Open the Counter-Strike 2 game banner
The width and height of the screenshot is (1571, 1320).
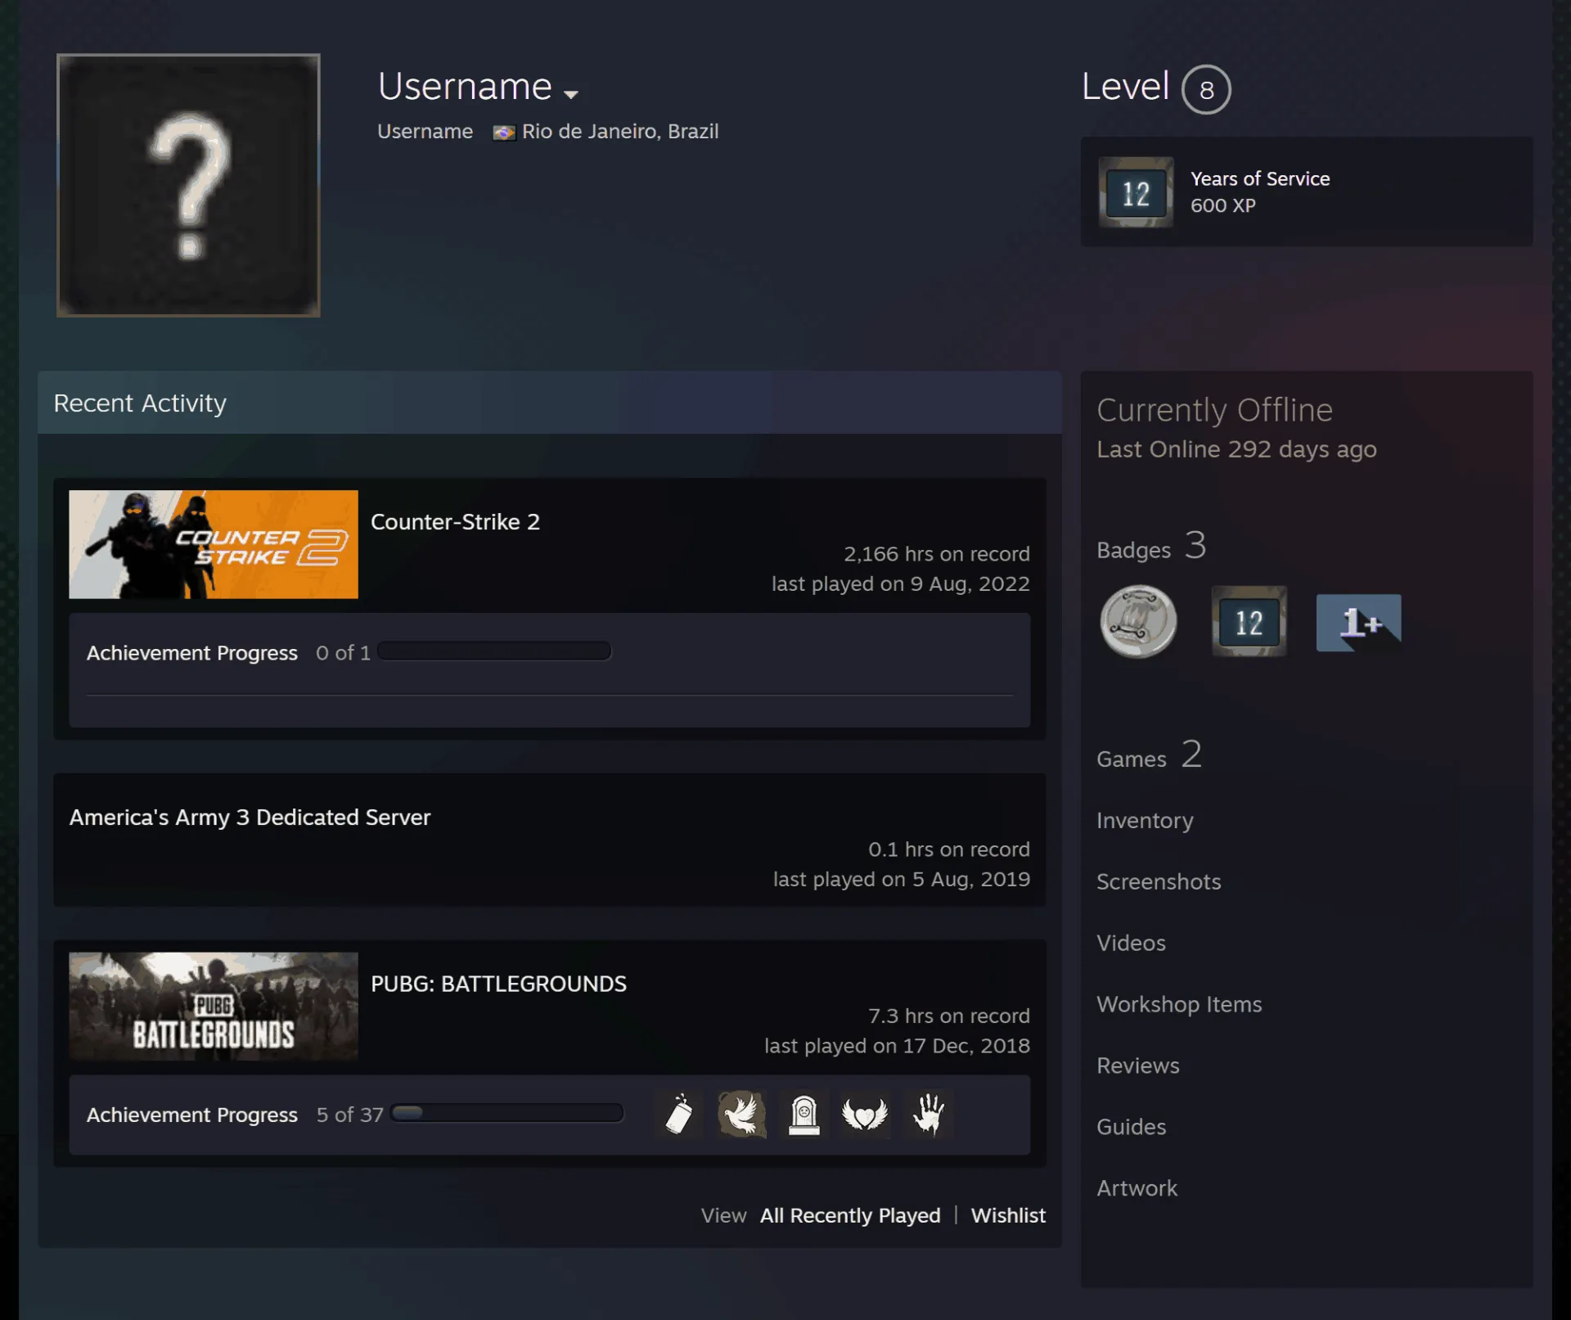point(214,544)
